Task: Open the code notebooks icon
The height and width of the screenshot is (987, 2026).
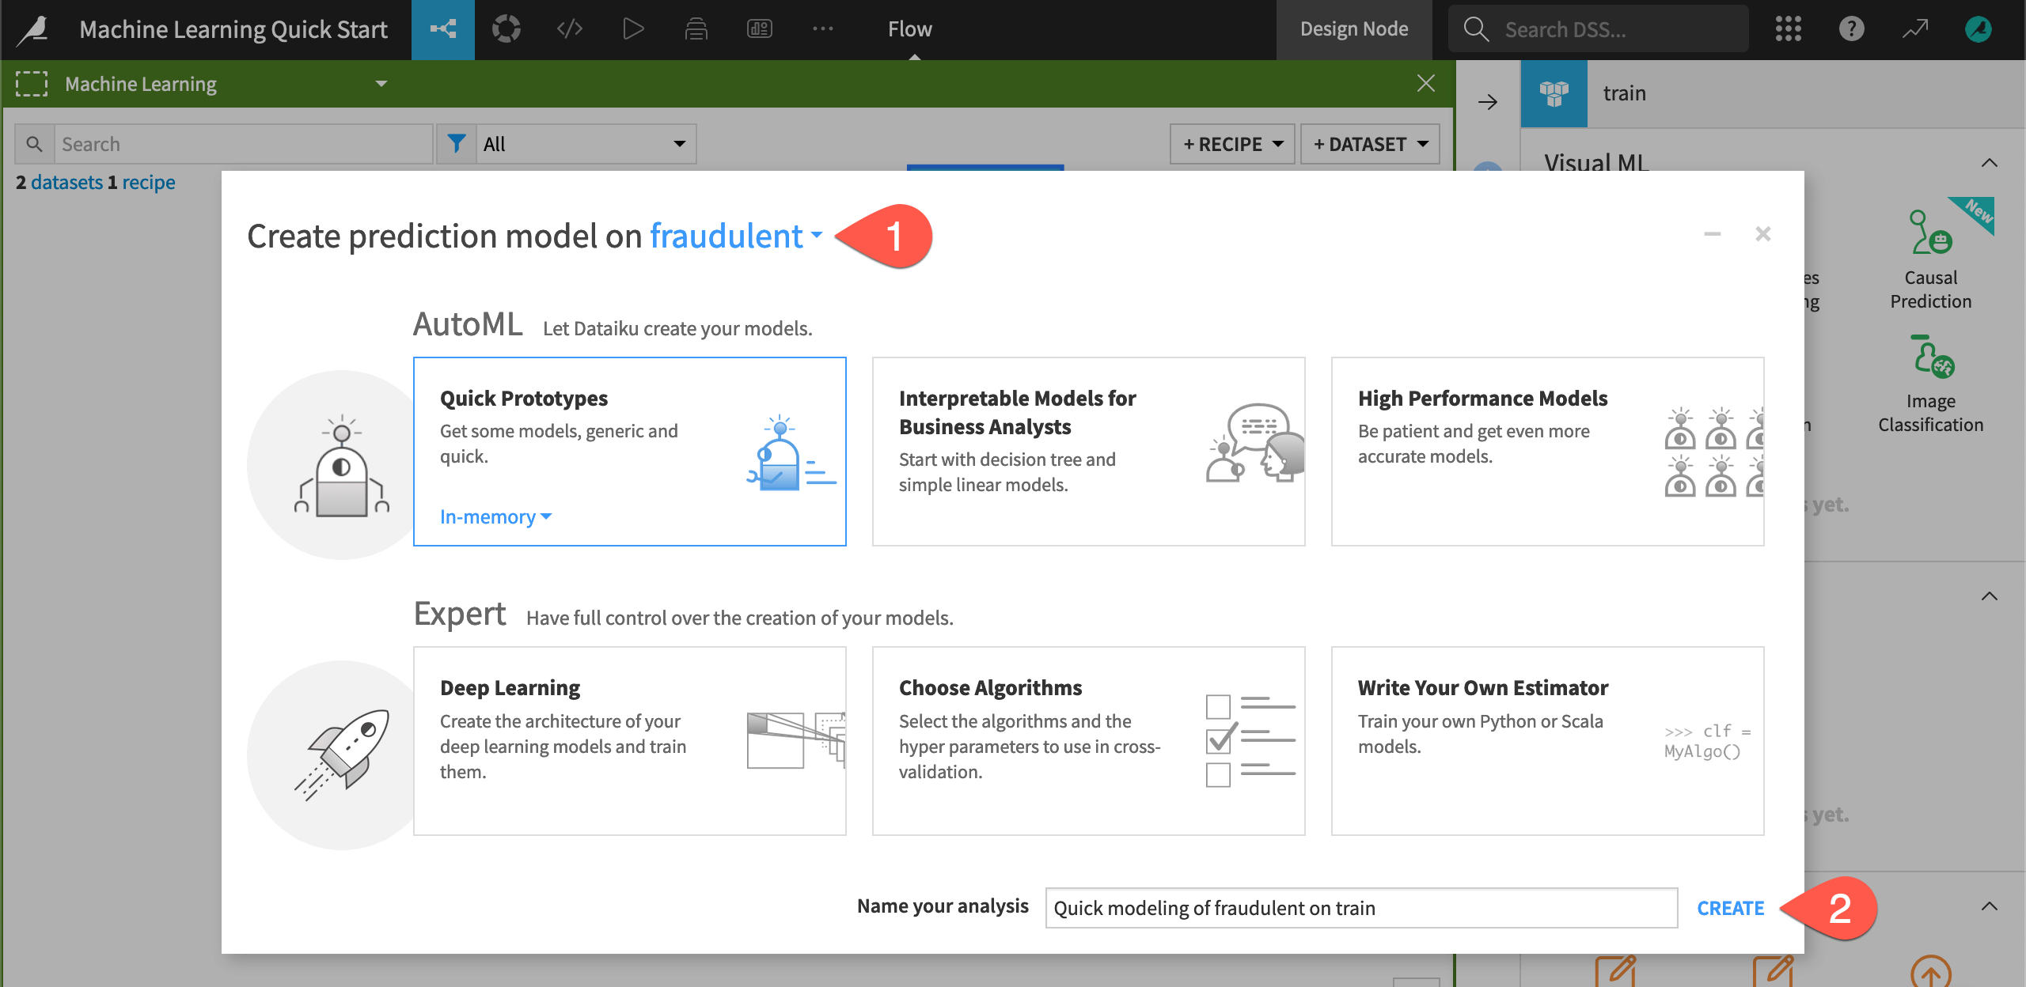Action: [570, 30]
